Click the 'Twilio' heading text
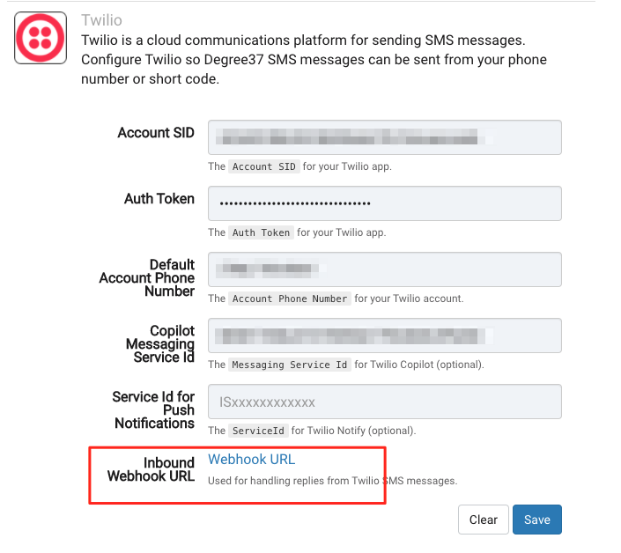The image size is (621, 553). click(x=102, y=20)
